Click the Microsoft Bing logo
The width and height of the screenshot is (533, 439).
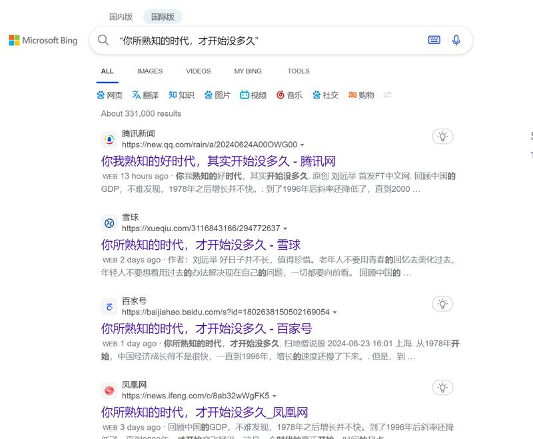click(43, 41)
